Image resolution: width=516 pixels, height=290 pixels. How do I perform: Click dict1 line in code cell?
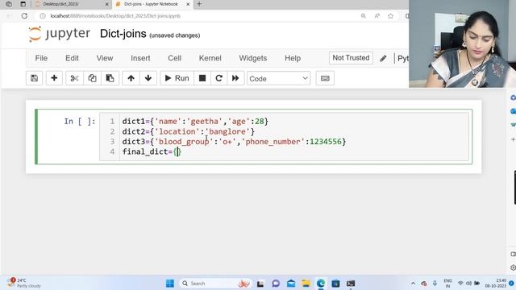[x=195, y=122]
